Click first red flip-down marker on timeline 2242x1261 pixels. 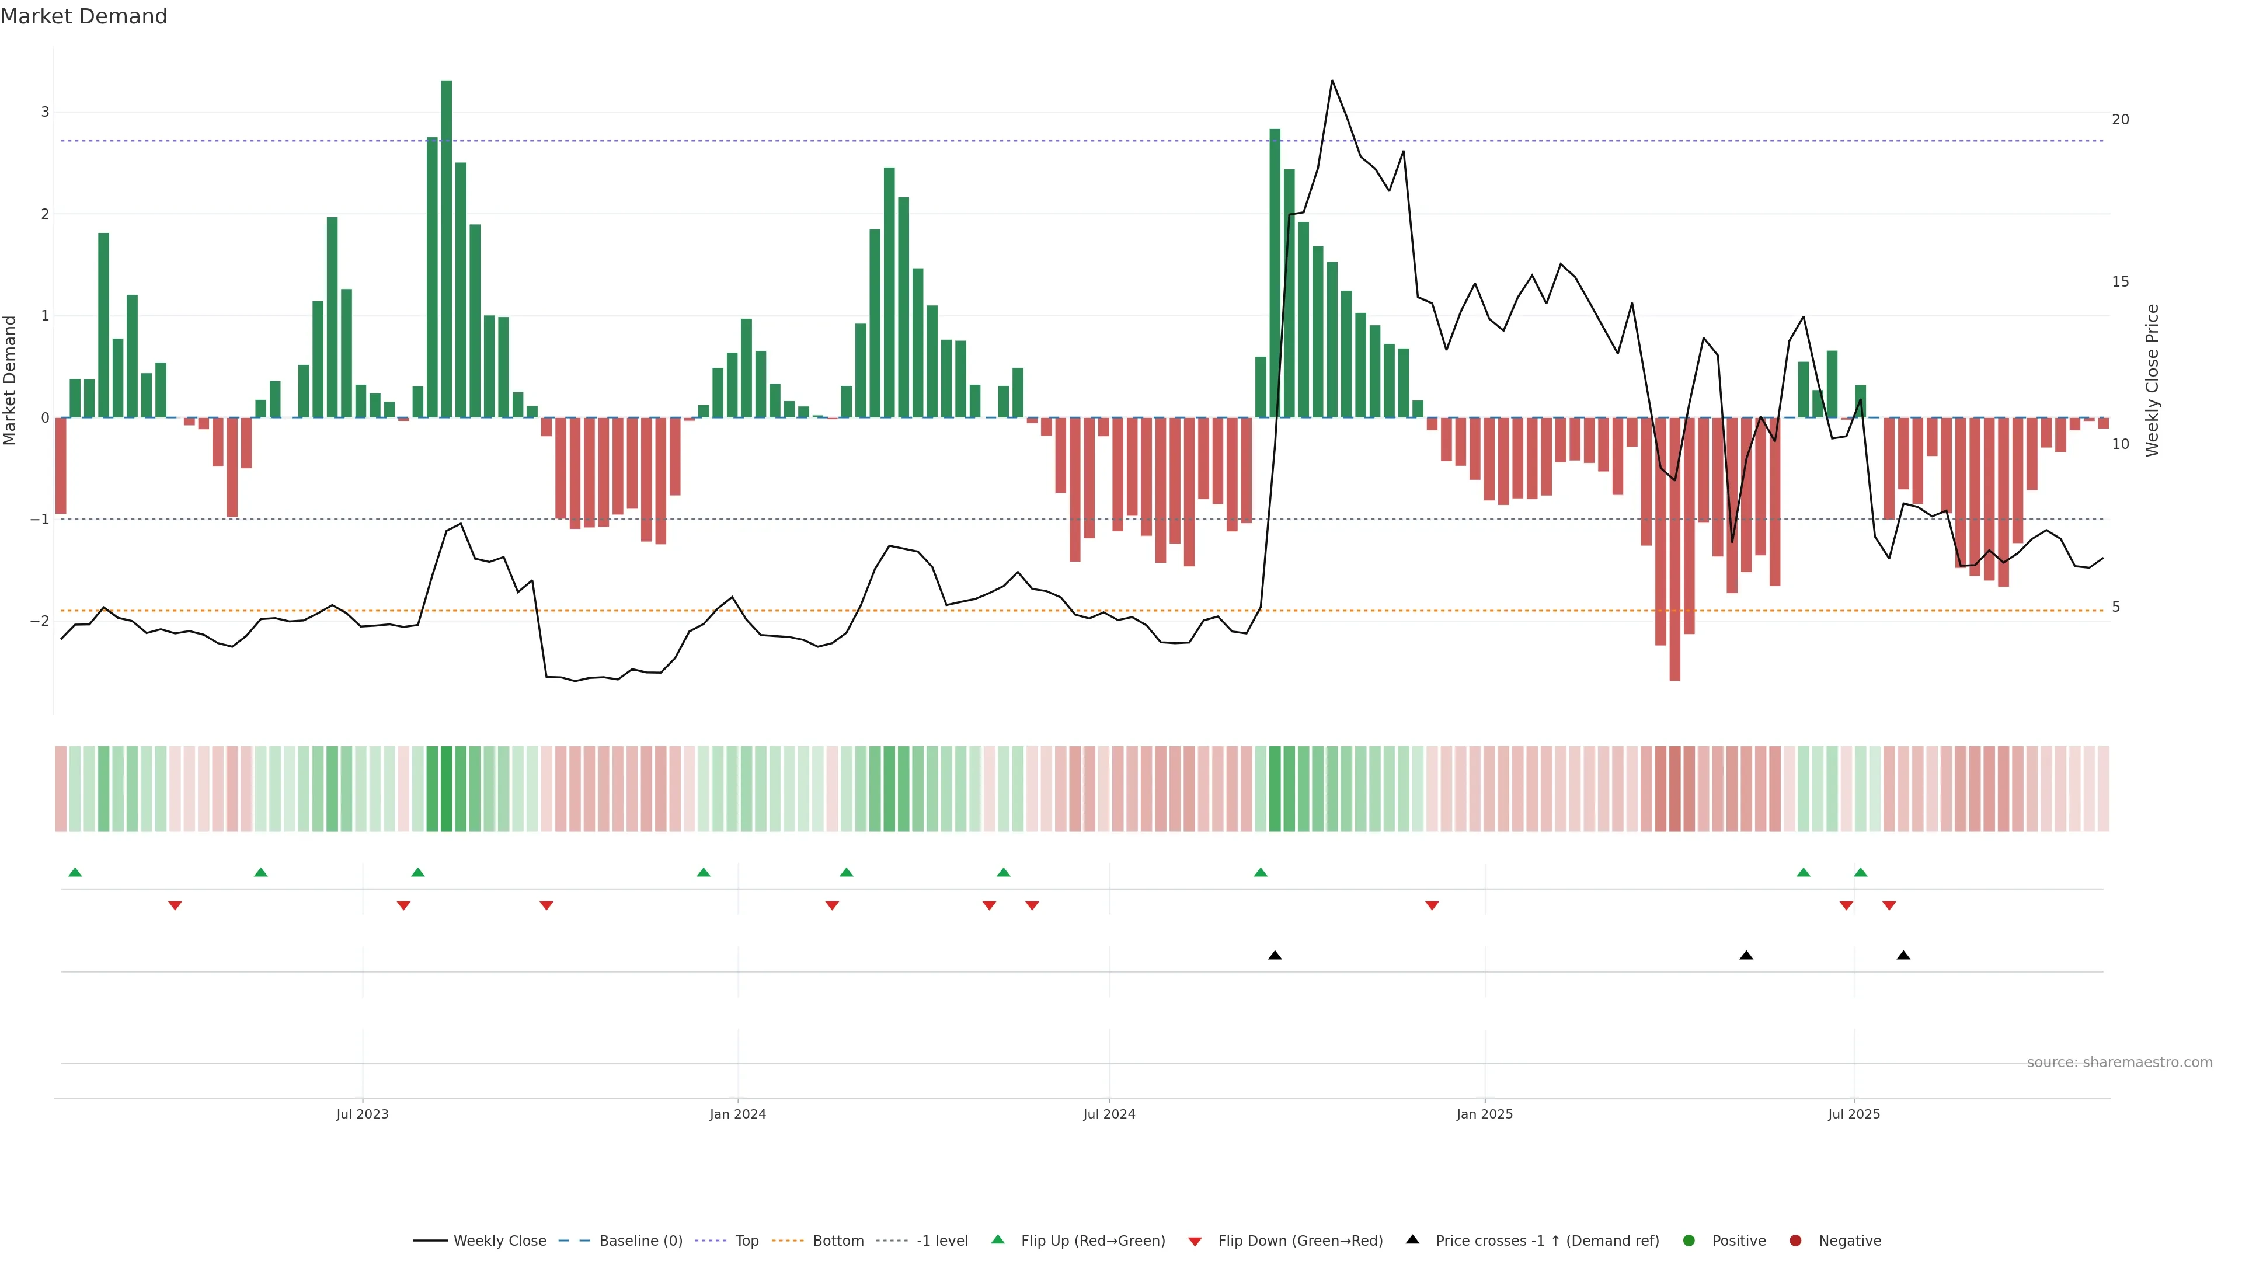coord(175,906)
